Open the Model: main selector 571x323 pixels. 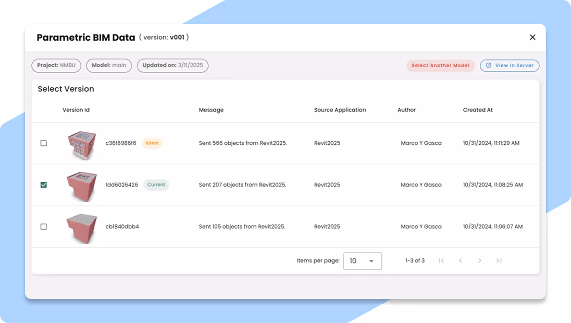[x=109, y=65]
